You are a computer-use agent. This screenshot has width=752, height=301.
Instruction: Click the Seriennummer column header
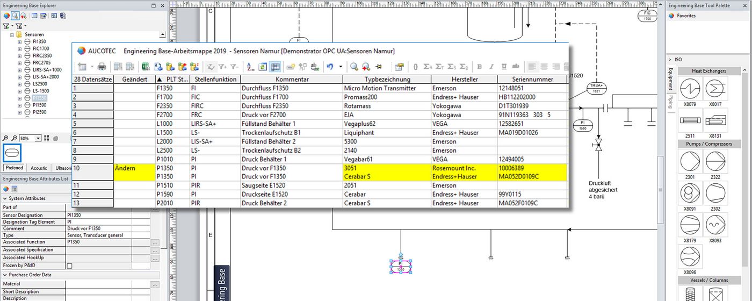pyautogui.click(x=532, y=79)
